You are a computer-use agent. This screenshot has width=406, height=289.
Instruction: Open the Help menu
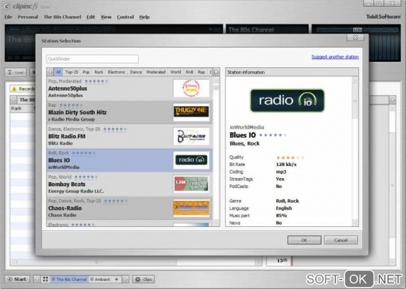click(x=144, y=17)
